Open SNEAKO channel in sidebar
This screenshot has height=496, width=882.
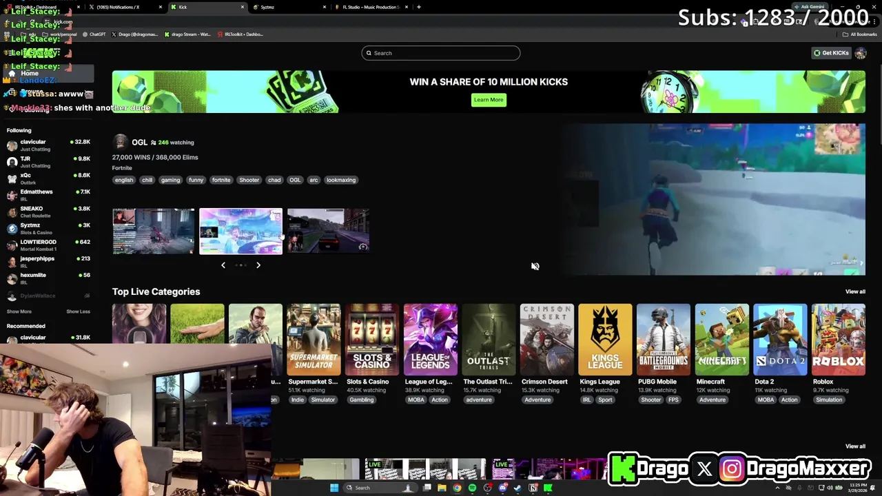[x=48, y=211]
